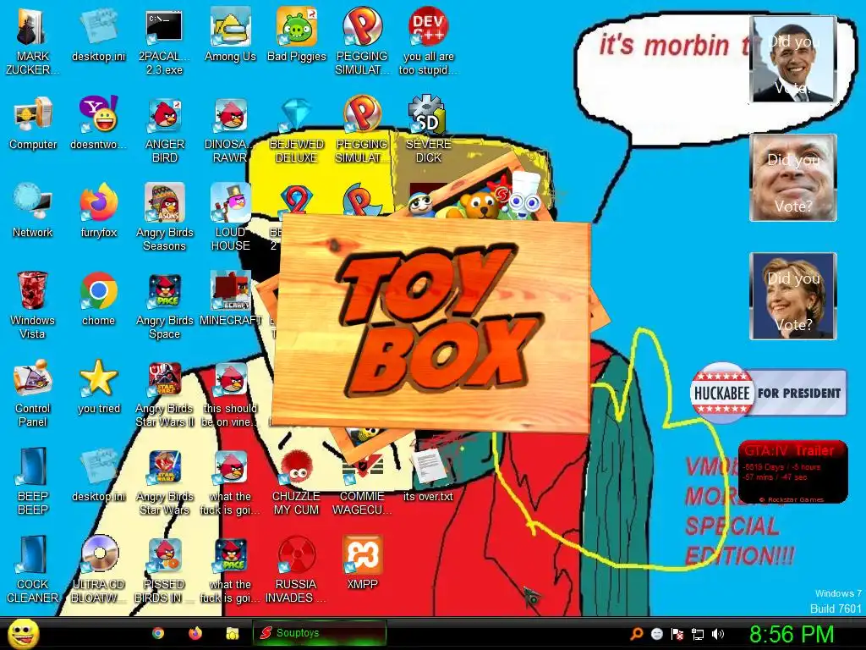Open the blue folder above COCK CLEANER label
The image size is (866, 650).
pos(33,554)
